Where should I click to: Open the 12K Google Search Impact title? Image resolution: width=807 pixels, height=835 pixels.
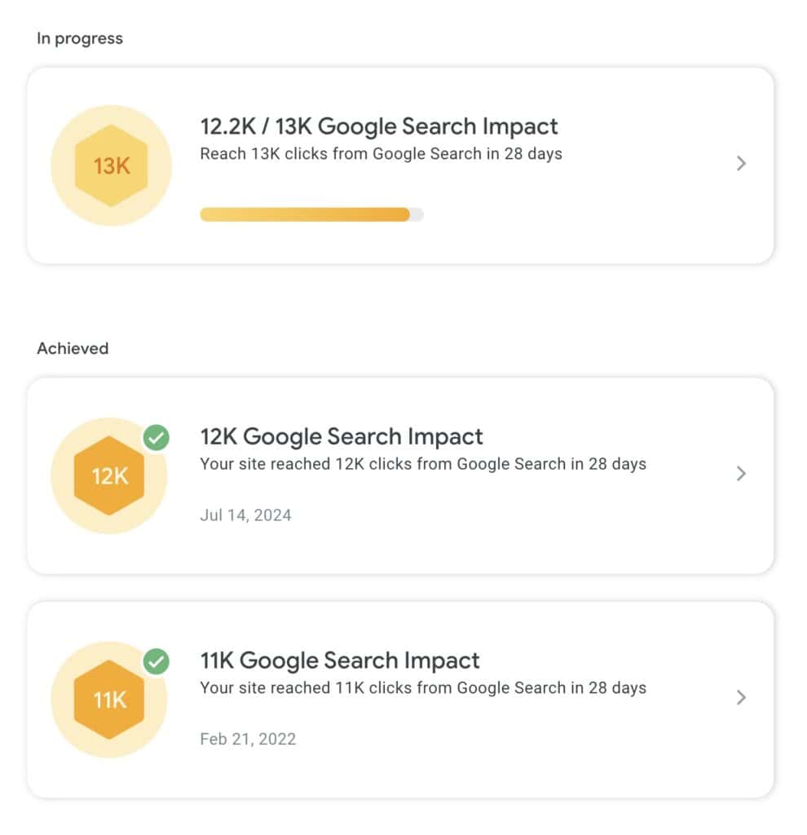(342, 437)
